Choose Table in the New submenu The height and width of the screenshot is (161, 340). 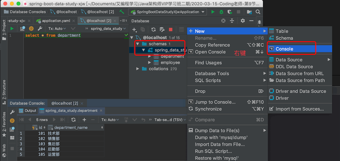(300, 31)
